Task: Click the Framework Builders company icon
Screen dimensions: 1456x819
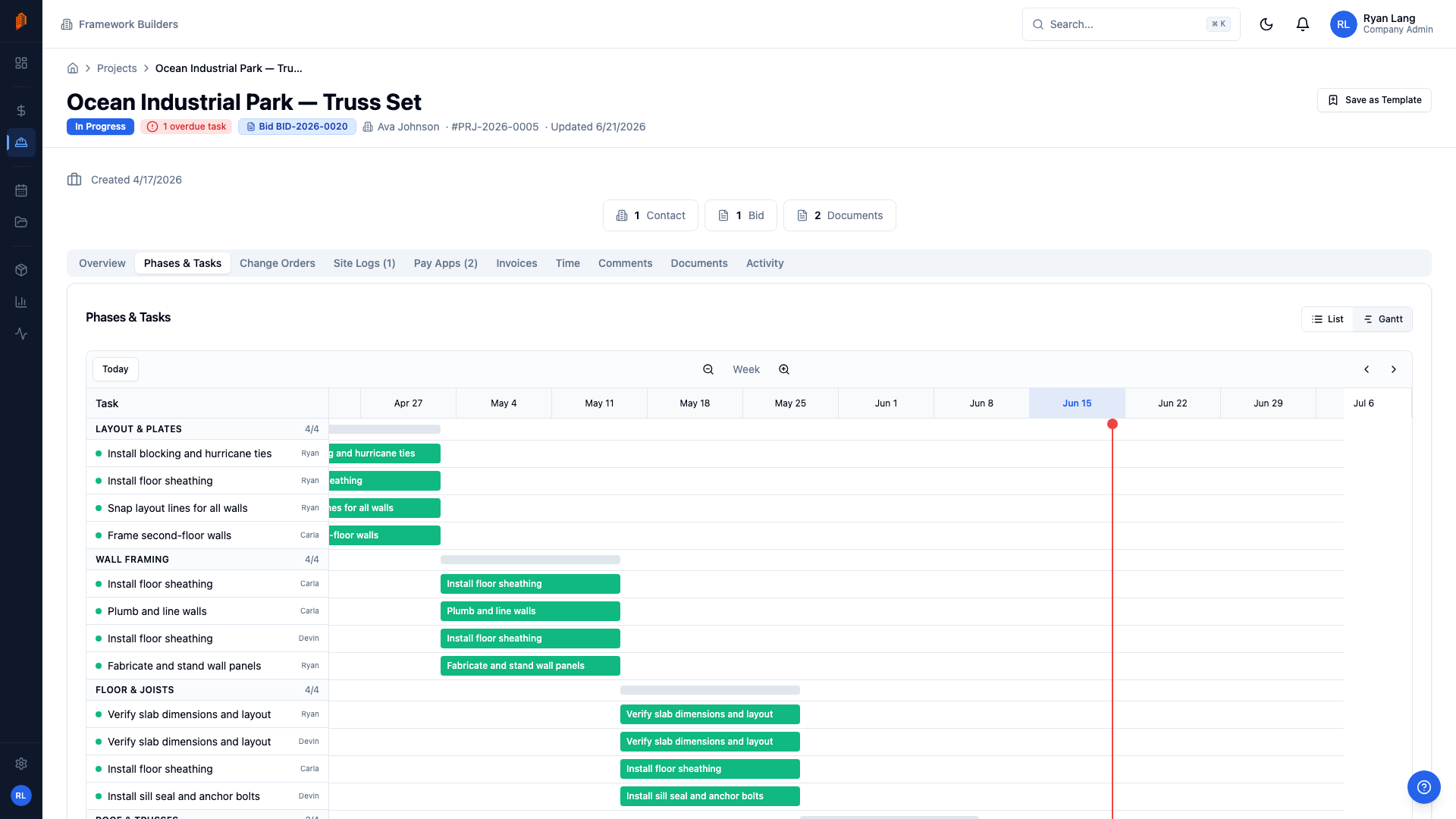Action: click(67, 24)
